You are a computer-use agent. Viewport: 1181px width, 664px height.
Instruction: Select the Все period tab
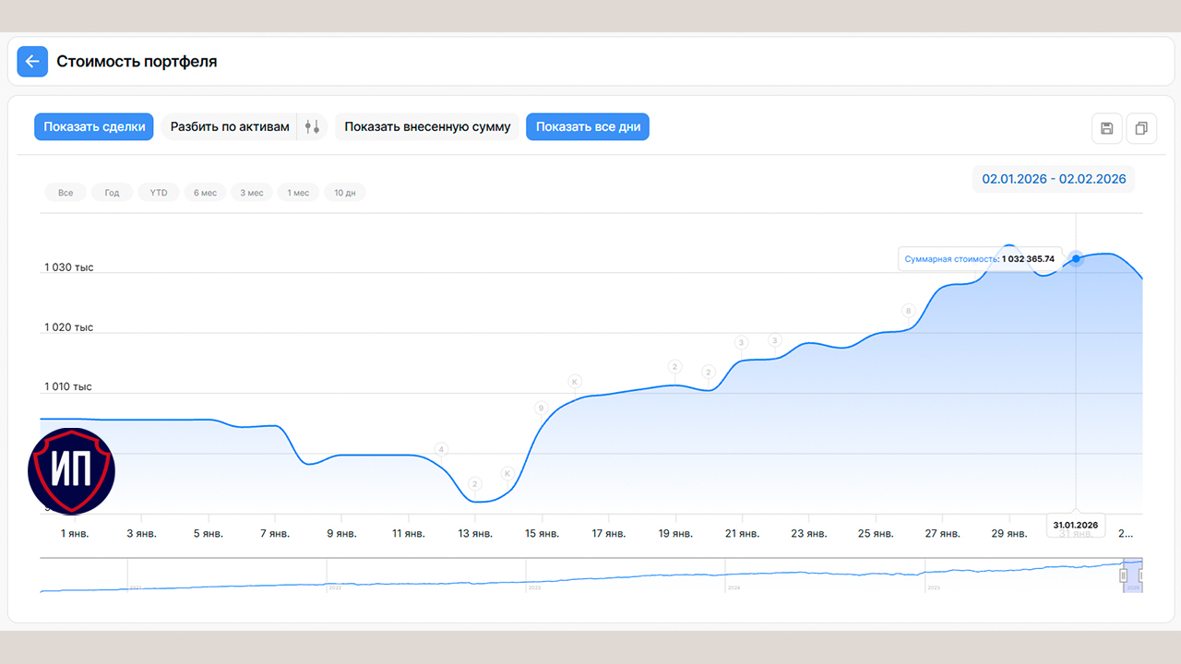coord(66,193)
